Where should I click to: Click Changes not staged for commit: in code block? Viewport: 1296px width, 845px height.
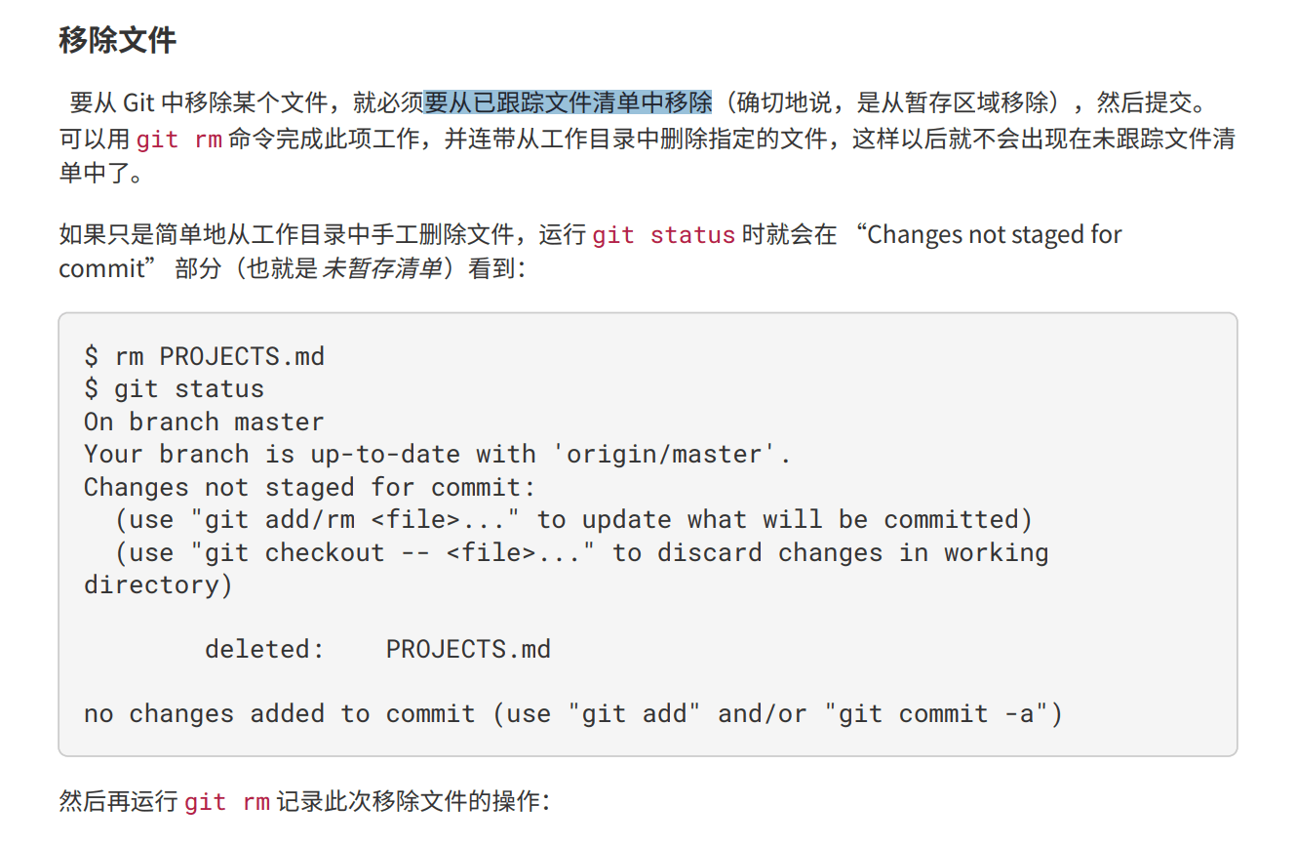(x=309, y=487)
